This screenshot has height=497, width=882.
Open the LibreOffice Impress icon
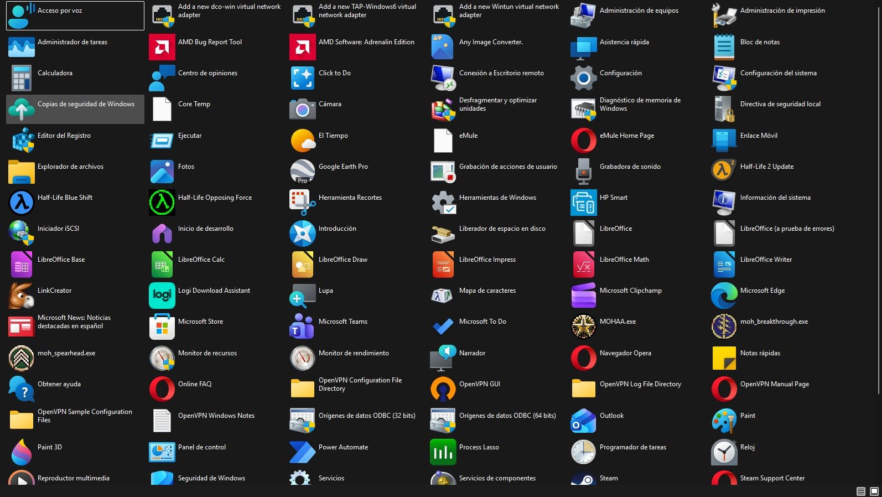(x=443, y=265)
